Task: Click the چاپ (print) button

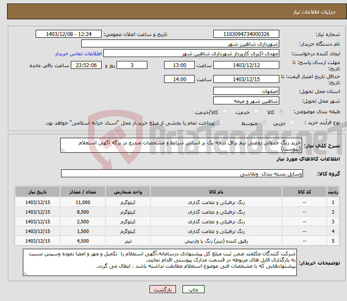Action: tap(193, 290)
